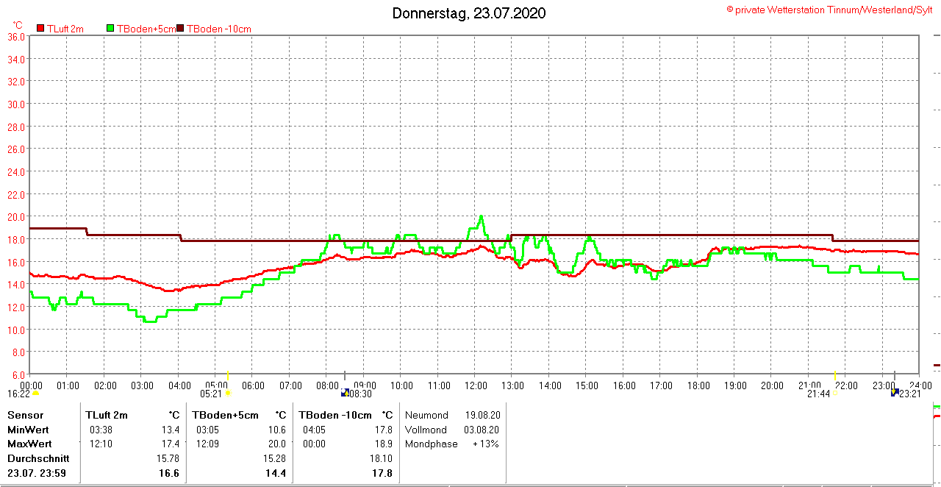Image resolution: width=941 pixels, height=487 pixels.
Task: Click the red TLuft 2m legend square
Action: tap(40, 29)
